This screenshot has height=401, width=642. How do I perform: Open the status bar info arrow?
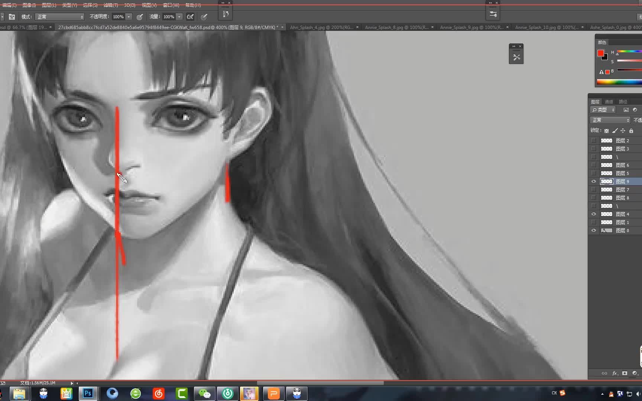(72, 383)
